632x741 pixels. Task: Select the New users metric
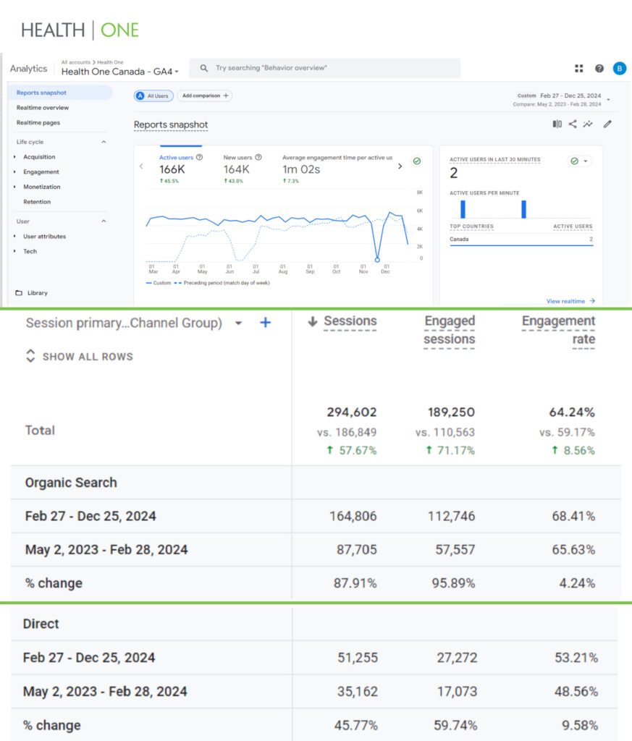tap(238, 157)
